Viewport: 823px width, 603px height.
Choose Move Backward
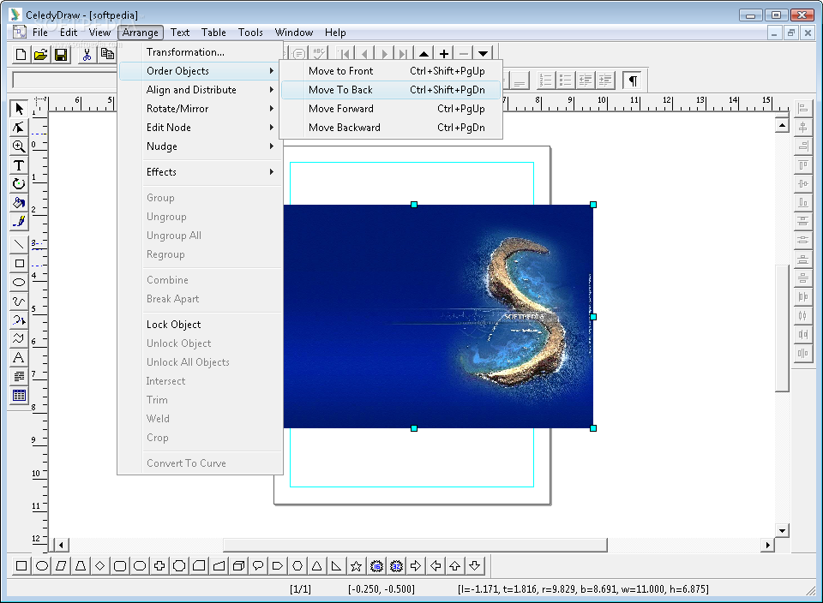click(x=391, y=128)
